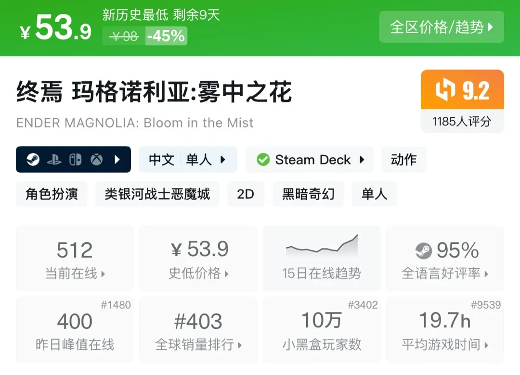Viewport: 520px width, 375px height.
Task: Choose the 黑暗奇幻 tag
Action: [308, 194]
